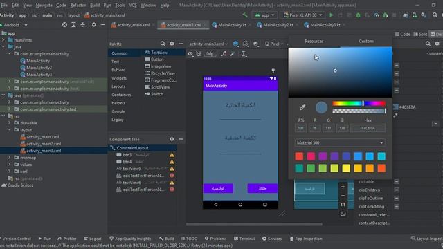Select the Buttons palette category
Screen dimensions: 443x249
point(118,70)
